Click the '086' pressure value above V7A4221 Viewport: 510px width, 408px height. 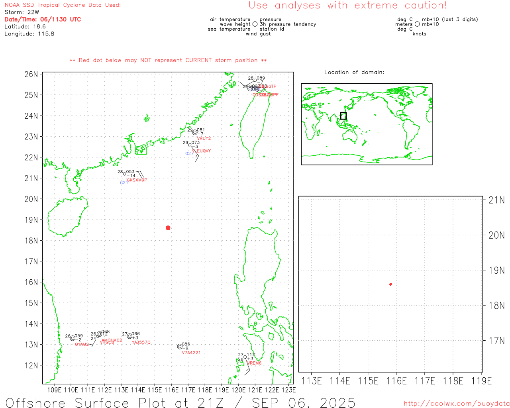pyautogui.click(x=186, y=344)
